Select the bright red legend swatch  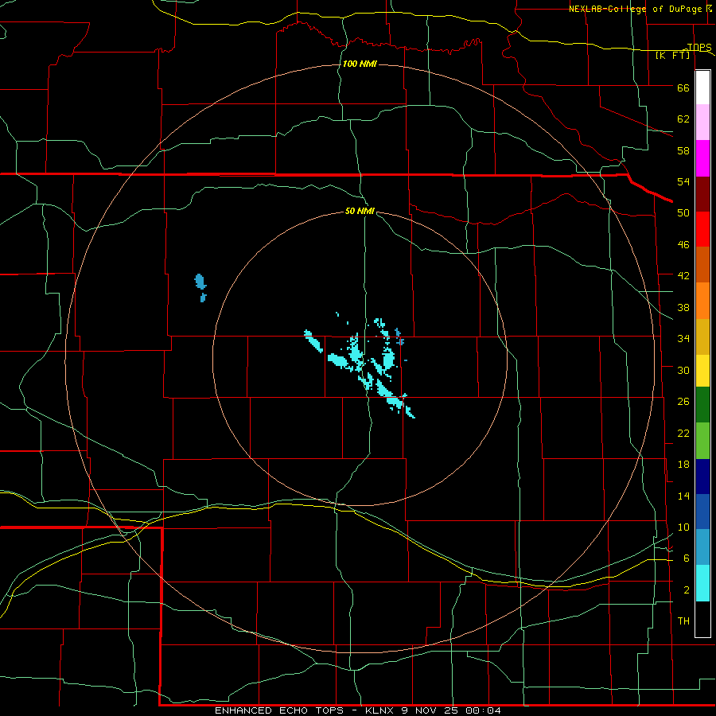point(702,229)
